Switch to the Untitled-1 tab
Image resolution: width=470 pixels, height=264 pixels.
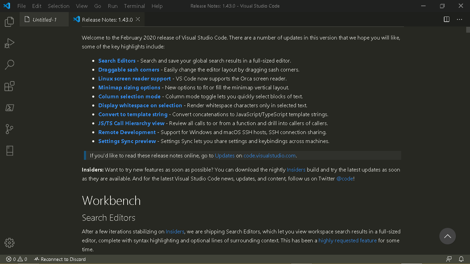(x=44, y=19)
